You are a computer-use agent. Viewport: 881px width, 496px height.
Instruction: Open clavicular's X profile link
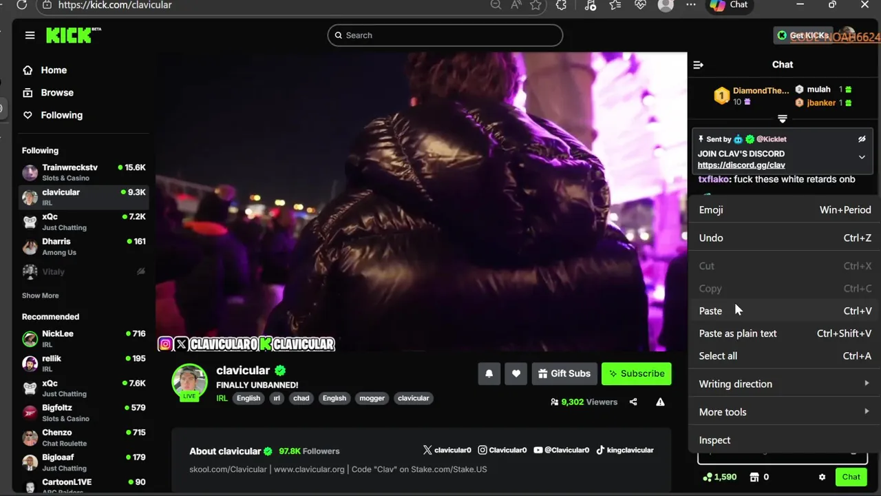(447, 450)
